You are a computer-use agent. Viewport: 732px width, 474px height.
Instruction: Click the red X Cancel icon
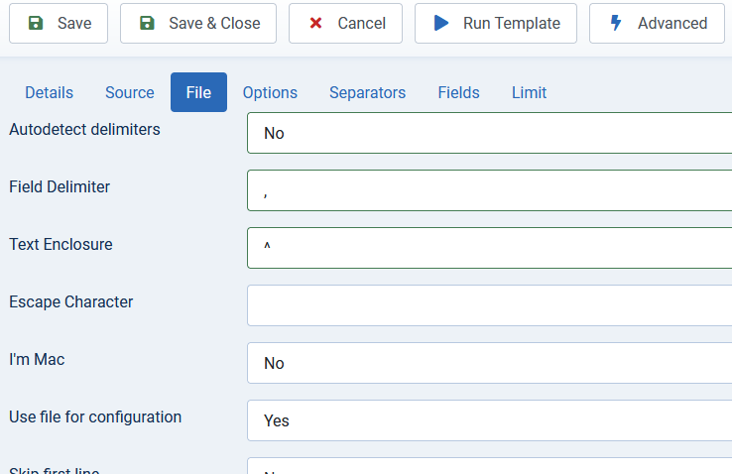(x=315, y=23)
